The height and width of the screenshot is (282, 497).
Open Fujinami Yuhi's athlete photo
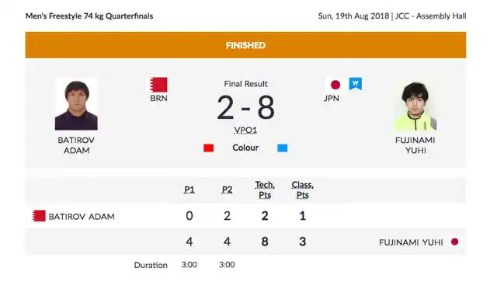click(415, 105)
